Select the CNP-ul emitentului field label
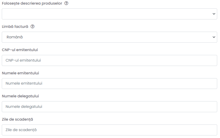Image resolution: width=220 pixels, height=138 pixels. click(20, 50)
